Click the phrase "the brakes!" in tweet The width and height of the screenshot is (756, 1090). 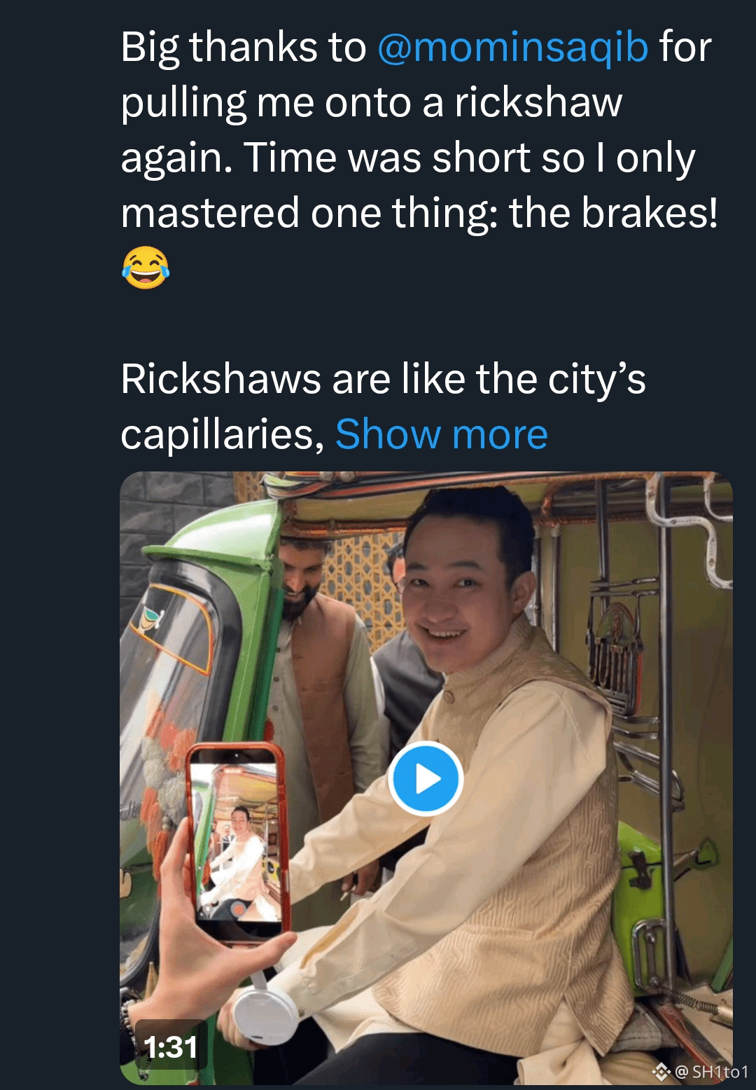point(613,213)
